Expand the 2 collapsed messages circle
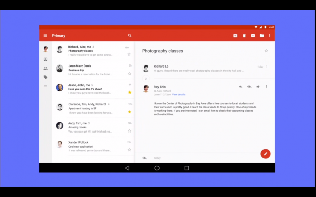This screenshot has width=316, height=197. (146, 79)
